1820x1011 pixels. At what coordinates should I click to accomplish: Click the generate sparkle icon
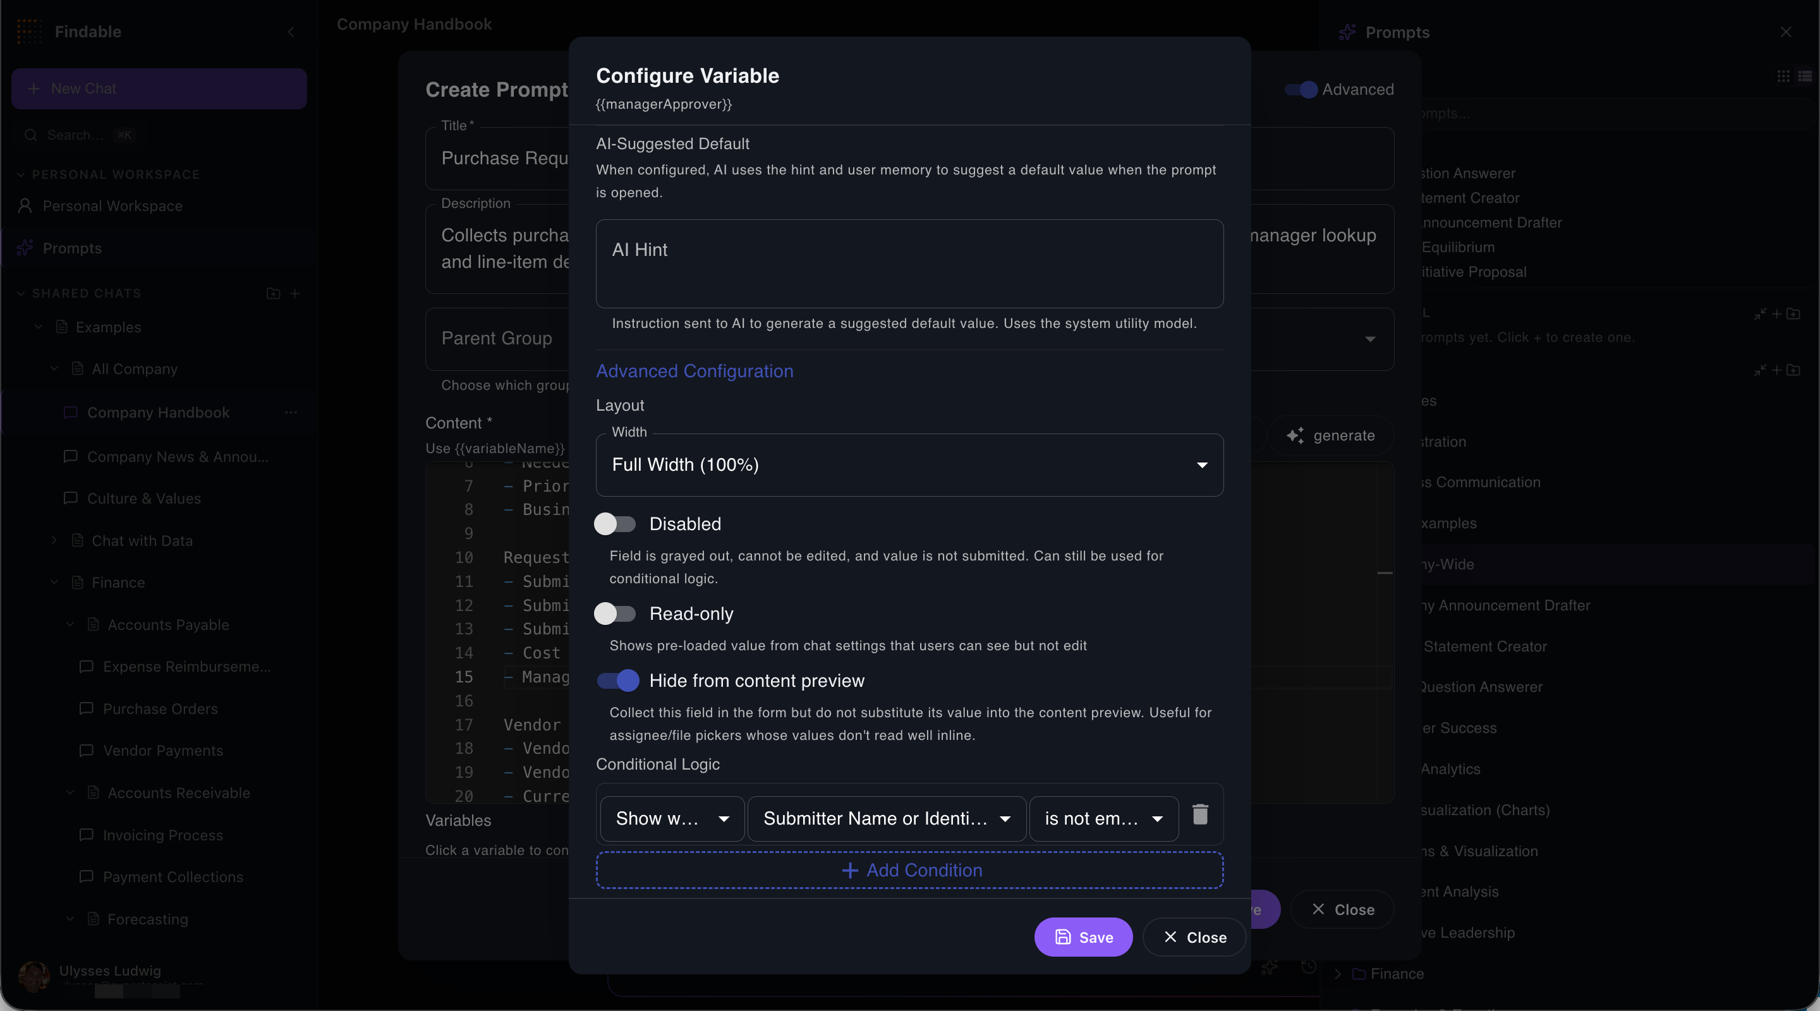tap(1295, 435)
